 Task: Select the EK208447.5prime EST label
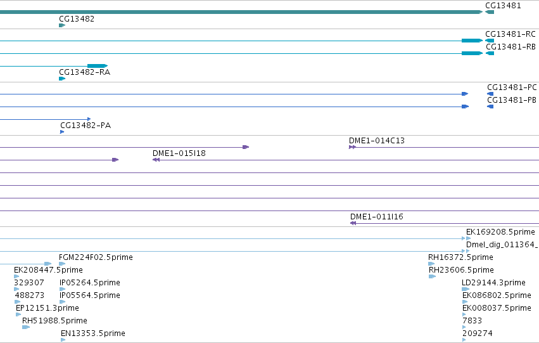click(49, 270)
